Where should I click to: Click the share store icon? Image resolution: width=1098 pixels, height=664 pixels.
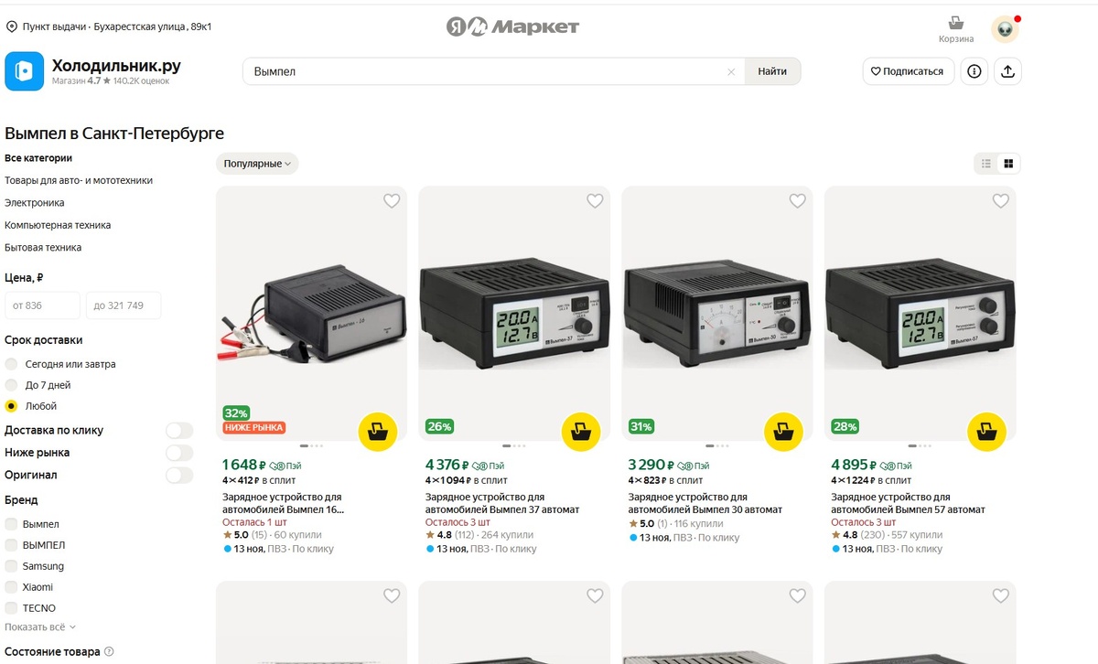(x=1008, y=71)
